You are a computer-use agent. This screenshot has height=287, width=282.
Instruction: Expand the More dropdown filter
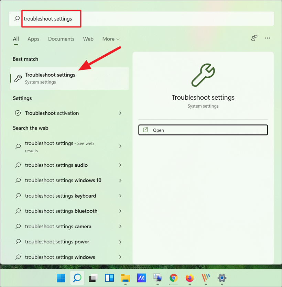point(111,39)
